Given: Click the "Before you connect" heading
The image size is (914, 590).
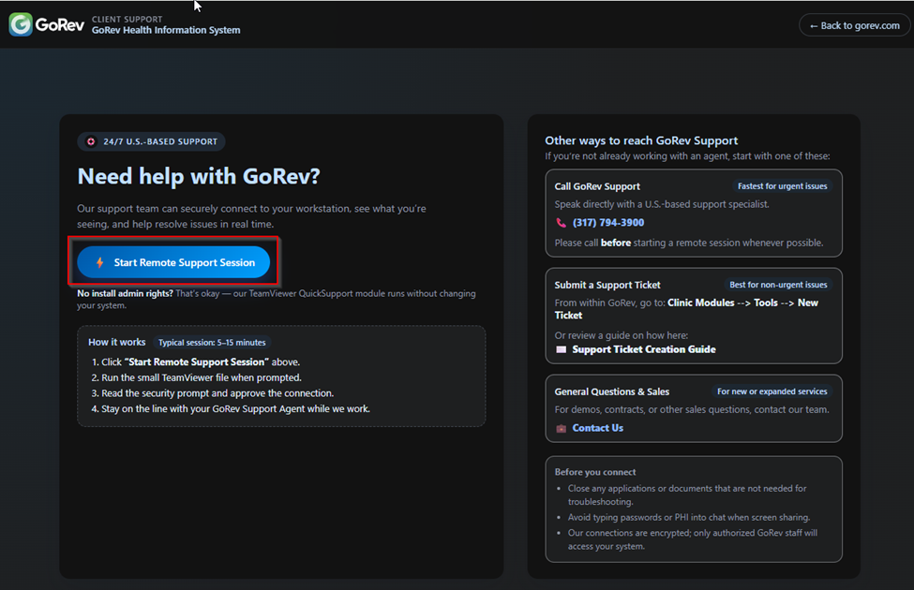Looking at the screenshot, I should point(594,472).
